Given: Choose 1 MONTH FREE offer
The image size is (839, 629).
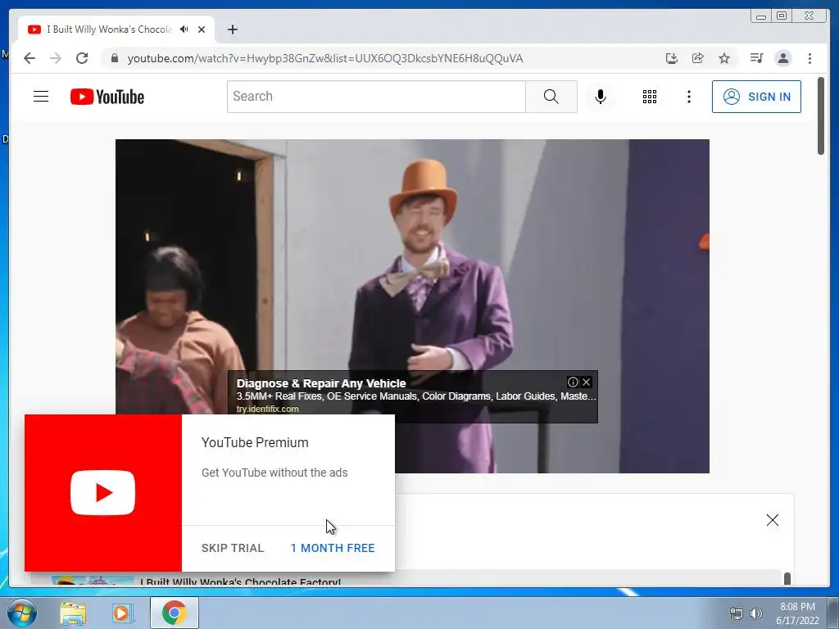Looking at the screenshot, I should 333,548.
